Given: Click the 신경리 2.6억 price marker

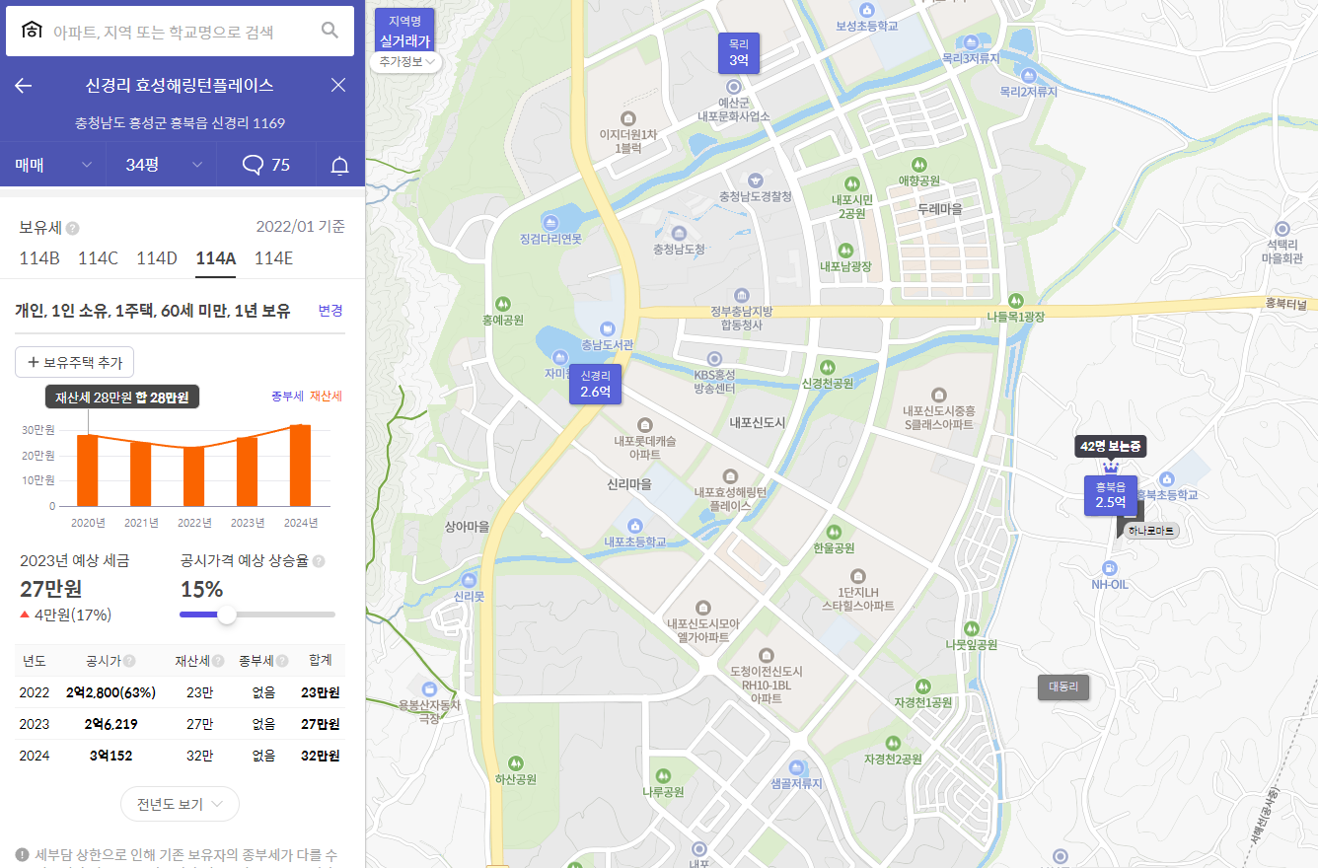Looking at the screenshot, I should pos(595,384).
